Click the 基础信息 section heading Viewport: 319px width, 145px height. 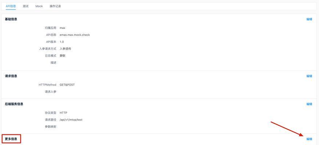coord(11,19)
